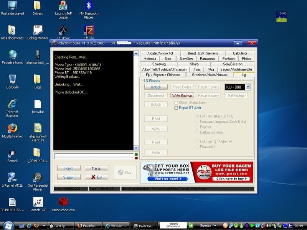Click log scrollbar down arrow
This screenshot has height=230, width=307.
click(136, 148)
